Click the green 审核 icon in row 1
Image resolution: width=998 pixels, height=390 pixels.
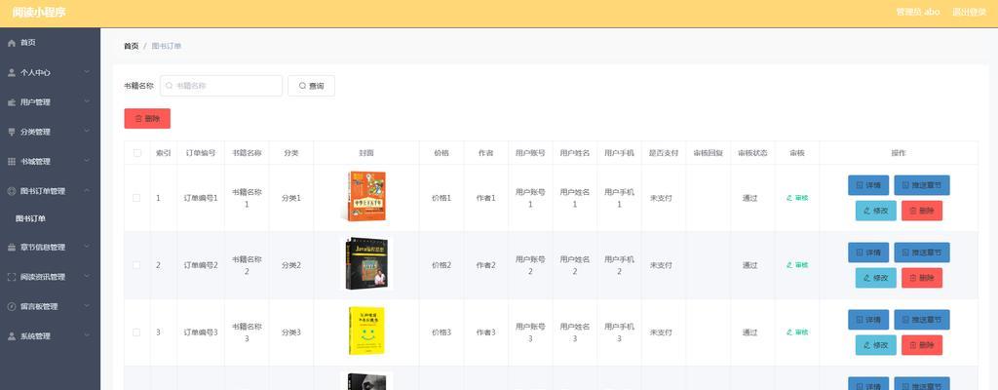(x=789, y=198)
